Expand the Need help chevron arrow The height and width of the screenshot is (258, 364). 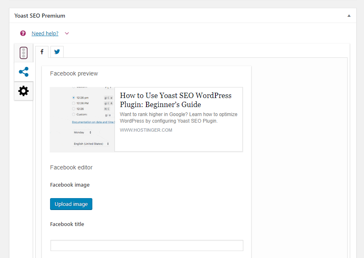click(x=67, y=33)
